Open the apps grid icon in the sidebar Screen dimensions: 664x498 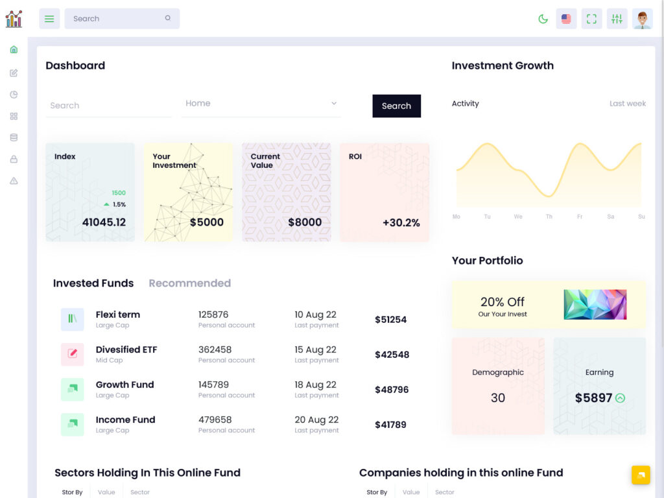14,115
